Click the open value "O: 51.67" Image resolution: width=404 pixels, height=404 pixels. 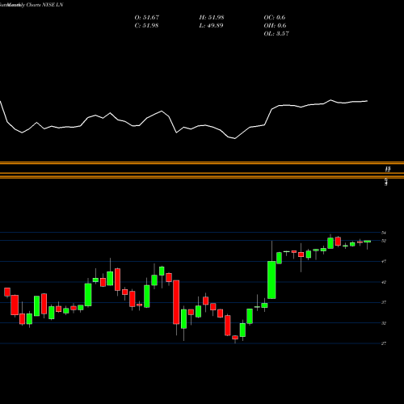147,18
